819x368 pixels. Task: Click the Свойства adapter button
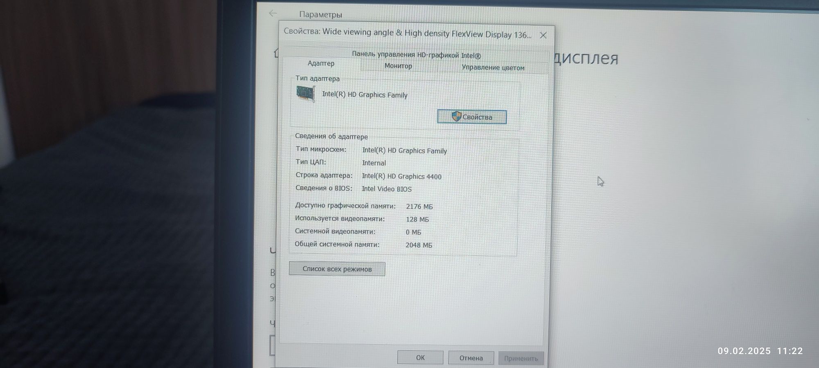[472, 117]
